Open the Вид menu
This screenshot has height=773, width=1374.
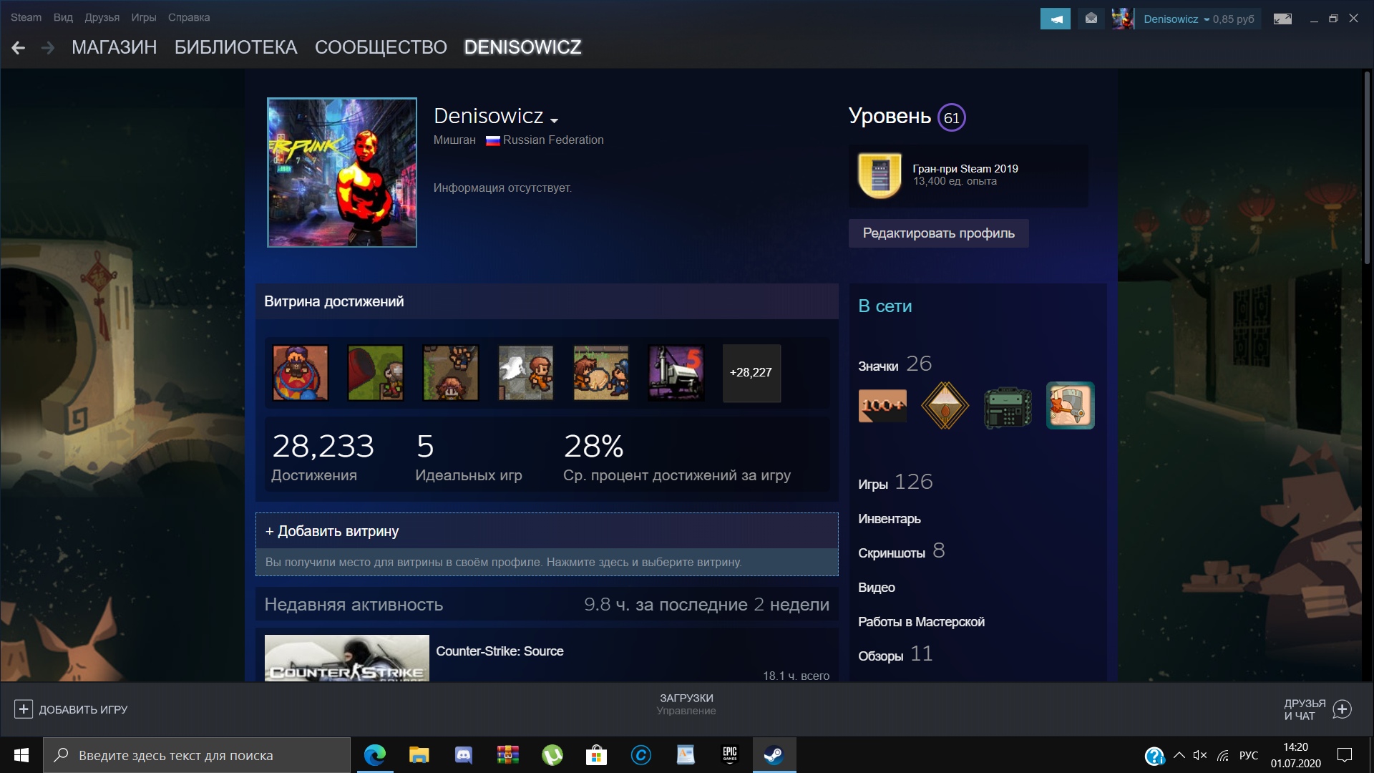63,17
